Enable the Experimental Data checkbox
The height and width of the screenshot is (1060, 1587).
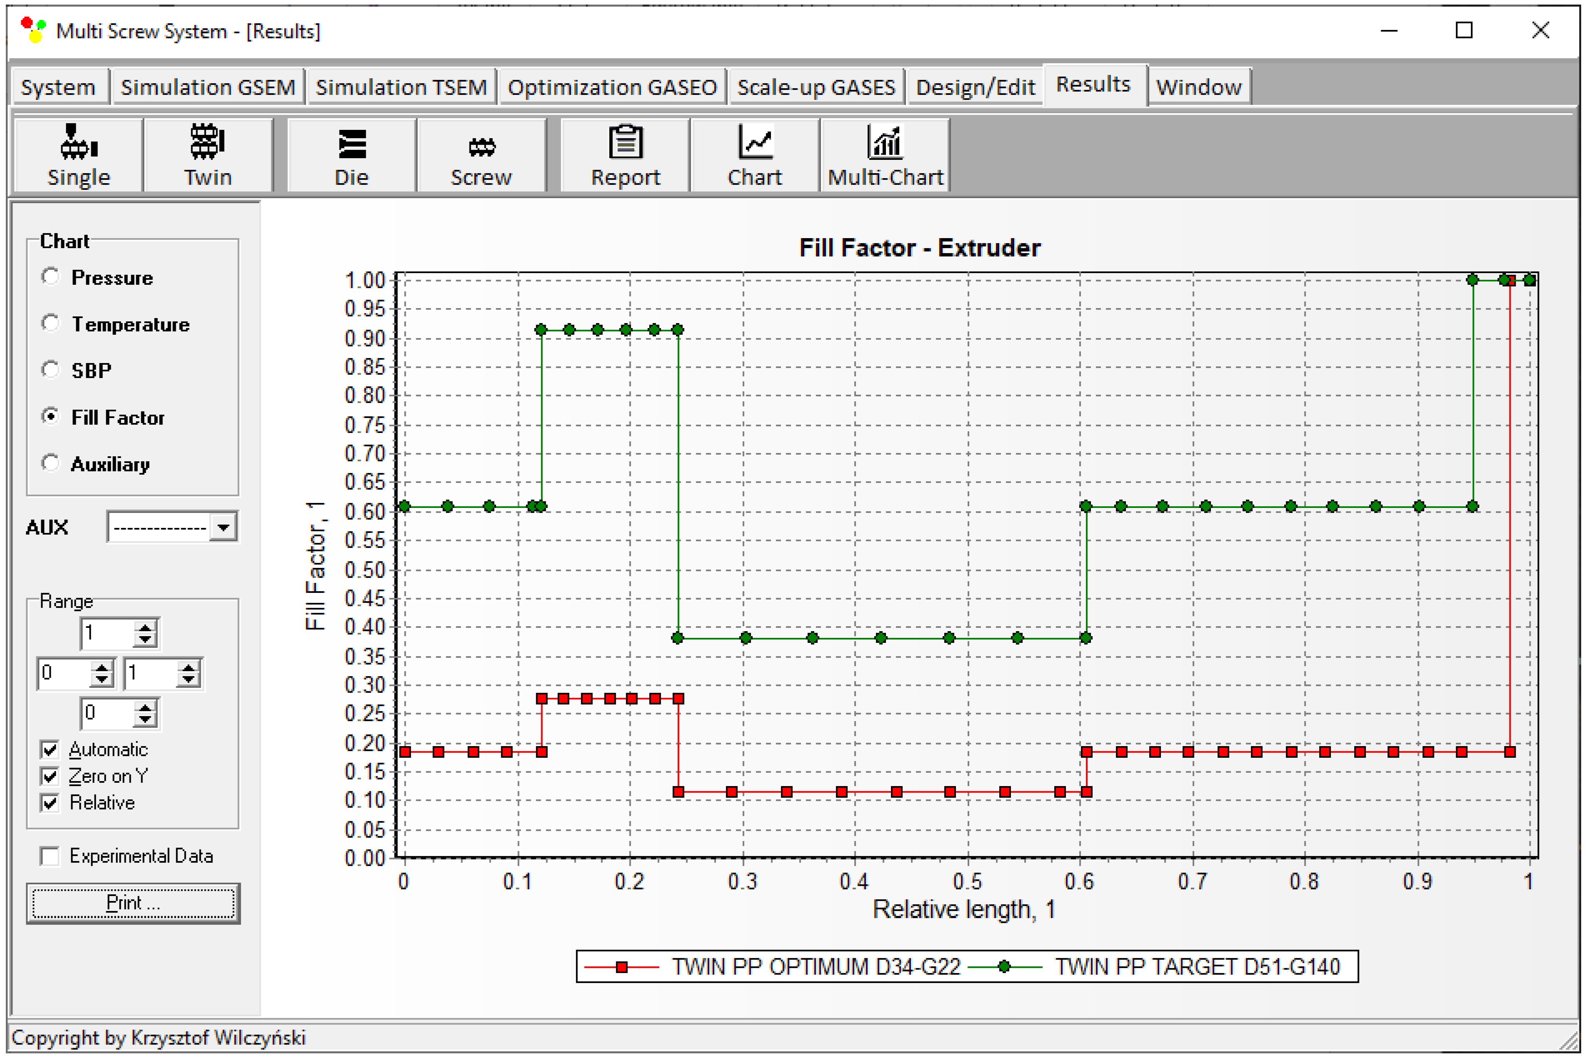click(x=50, y=856)
